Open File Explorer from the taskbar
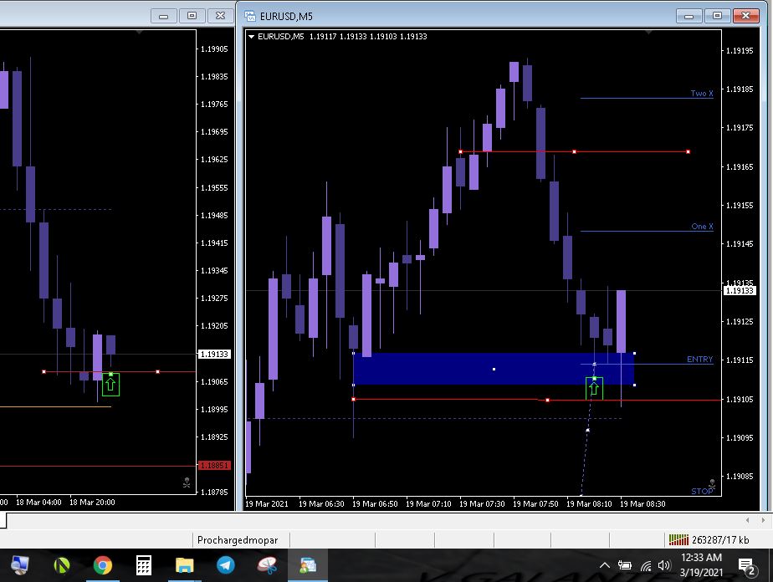 [x=184, y=565]
